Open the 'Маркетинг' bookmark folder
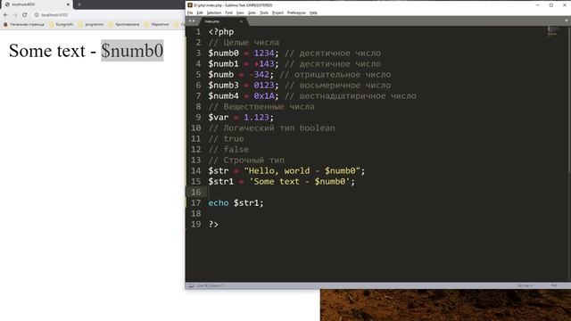Image resolution: width=571 pixels, height=321 pixels. coord(157,24)
